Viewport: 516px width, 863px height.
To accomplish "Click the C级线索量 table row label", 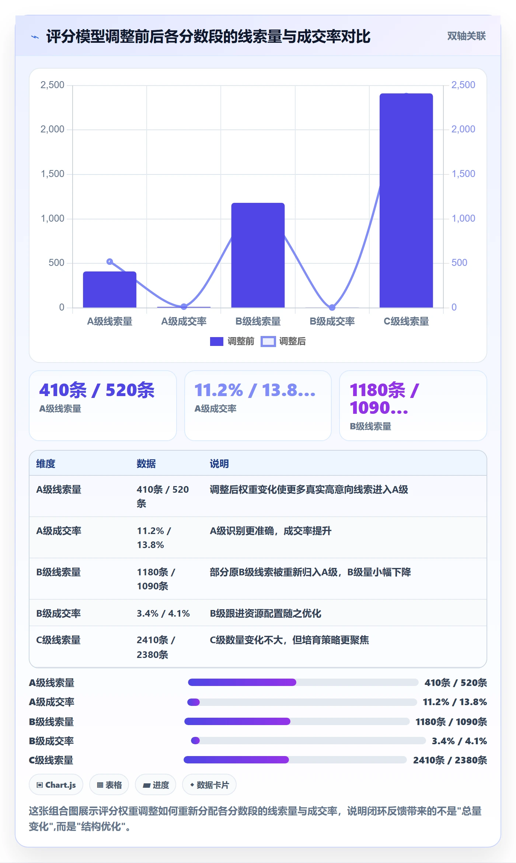I will pos(59,640).
